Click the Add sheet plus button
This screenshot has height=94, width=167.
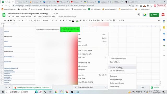click(x=6, y=87)
